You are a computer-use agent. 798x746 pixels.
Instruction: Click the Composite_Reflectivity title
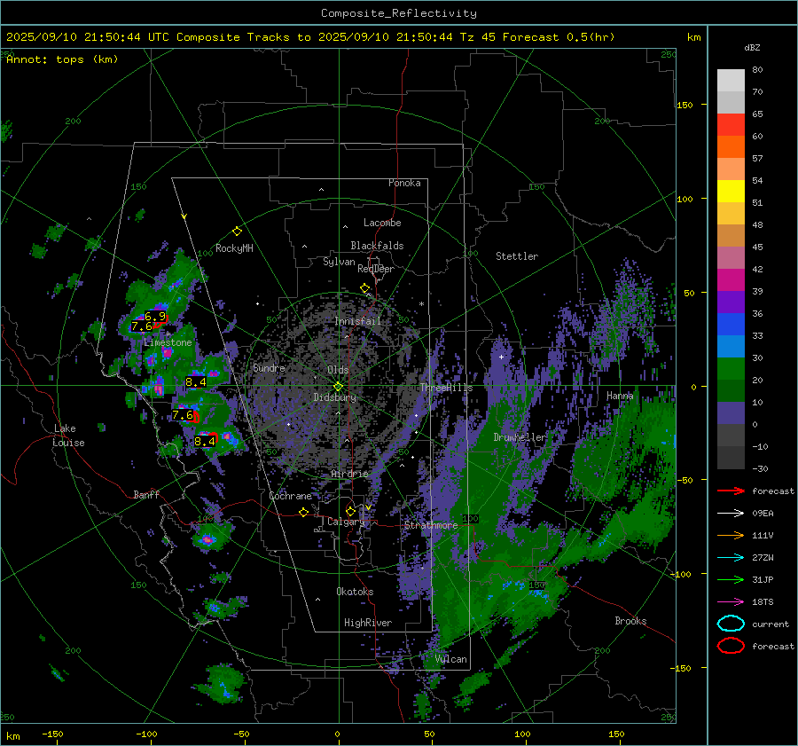[399, 13]
